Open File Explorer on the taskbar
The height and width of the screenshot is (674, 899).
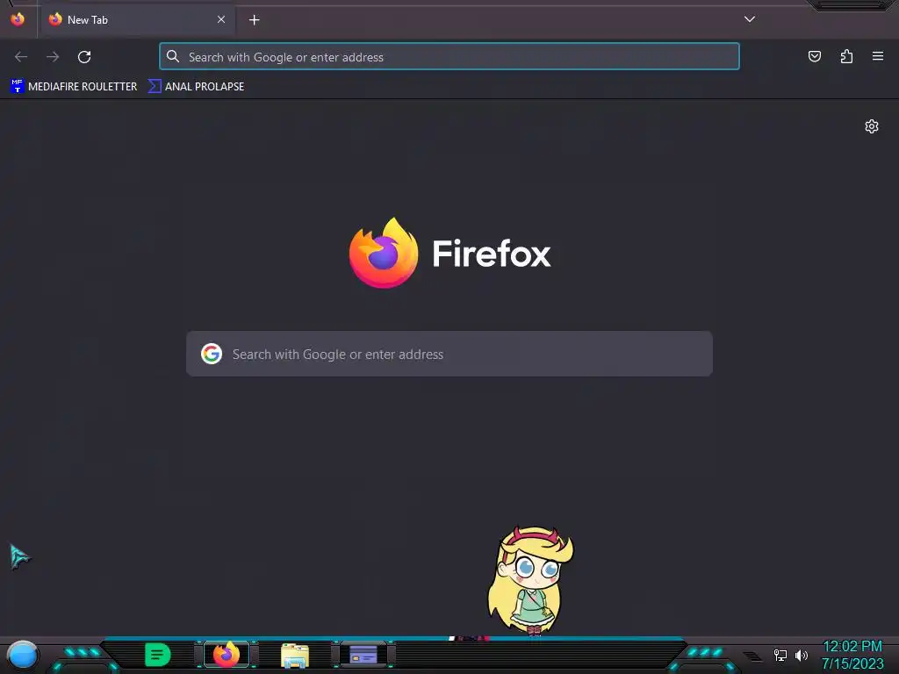pyautogui.click(x=295, y=656)
